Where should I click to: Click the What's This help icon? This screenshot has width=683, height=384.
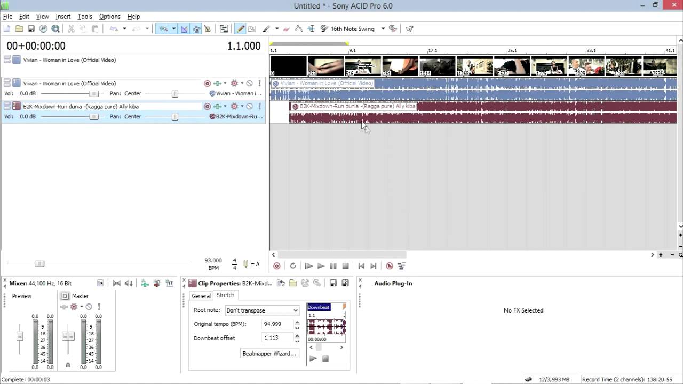tap(409, 29)
